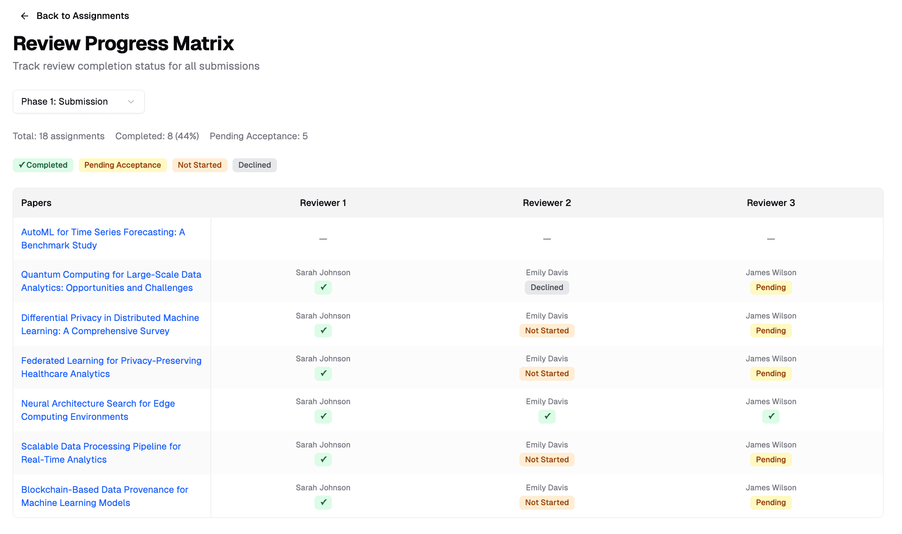This screenshot has height=534, width=902.
Task: Click James Wilson's checkmark for Neural Architecture Search
Action: pyautogui.click(x=770, y=417)
